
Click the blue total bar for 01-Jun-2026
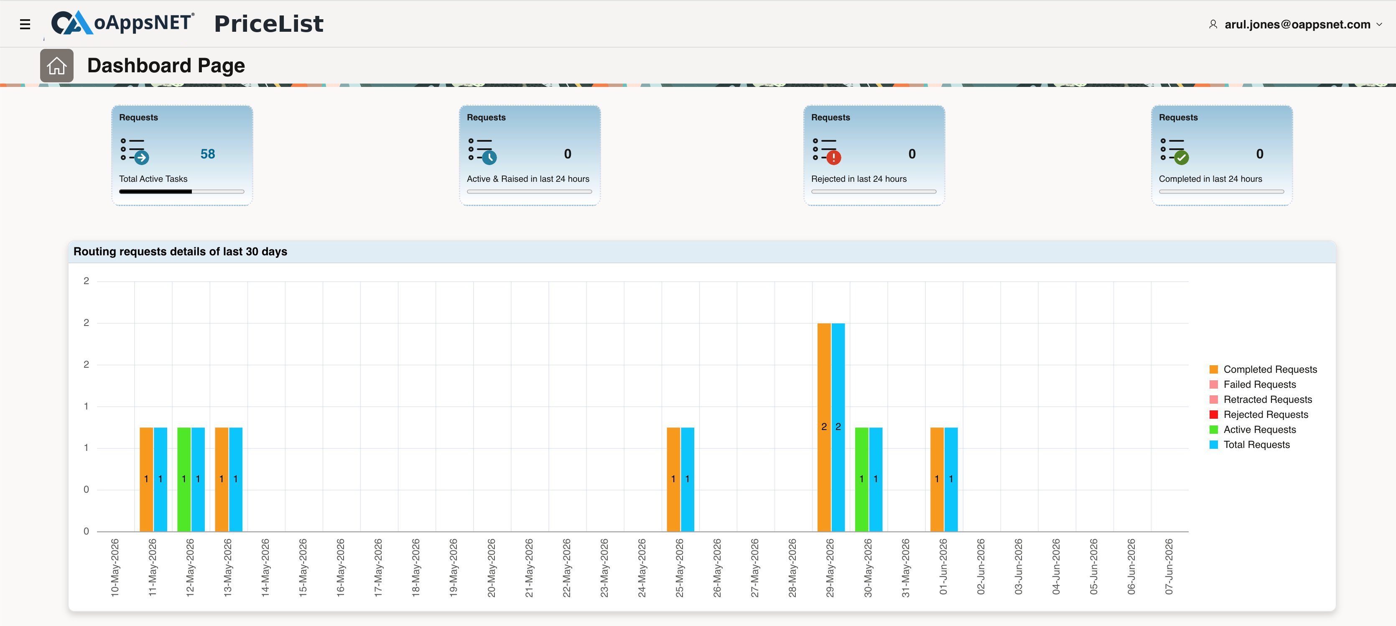coord(951,480)
